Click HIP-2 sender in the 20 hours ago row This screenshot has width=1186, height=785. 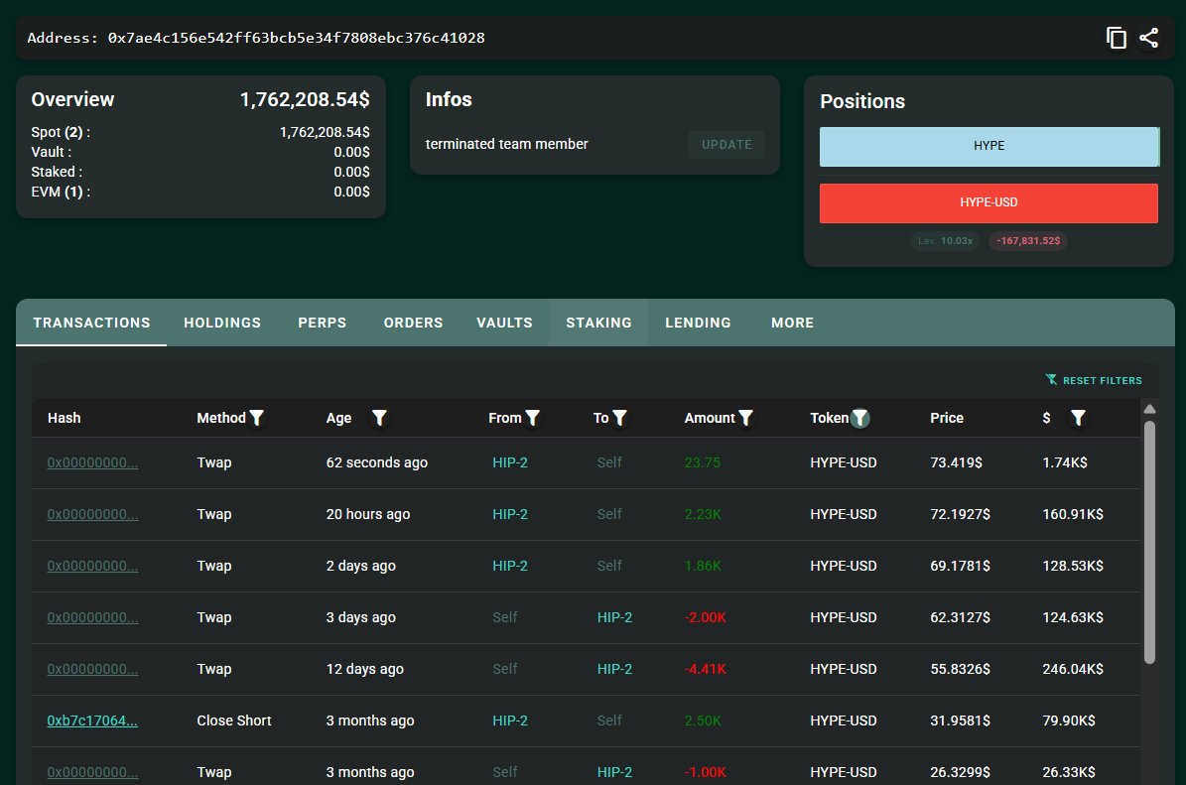coord(510,514)
